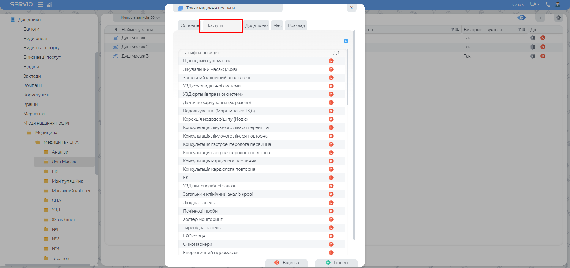The height and width of the screenshot is (268, 570).
Task: Collapse the panel using Найменування arrow
Action: 116,30
